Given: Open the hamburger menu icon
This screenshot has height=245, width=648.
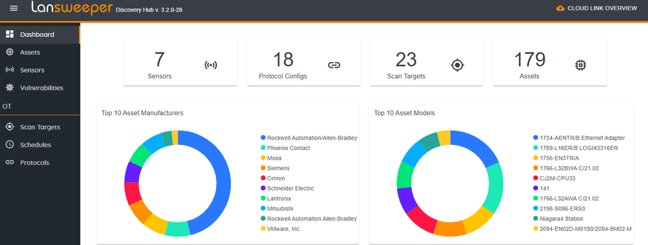Looking at the screenshot, I should [14, 8].
